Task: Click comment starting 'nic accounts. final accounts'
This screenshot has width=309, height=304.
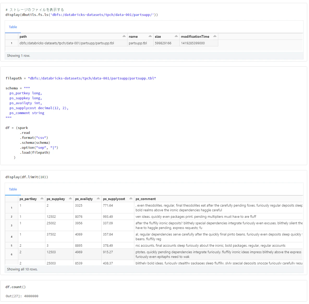Action: pyautogui.click(x=210, y=246)
